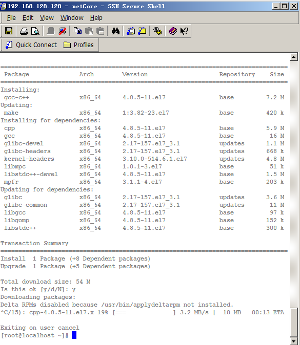The image size is (300, 345).
Task: Open a New Terminal Window icon
Action: [x=131, y=31]
